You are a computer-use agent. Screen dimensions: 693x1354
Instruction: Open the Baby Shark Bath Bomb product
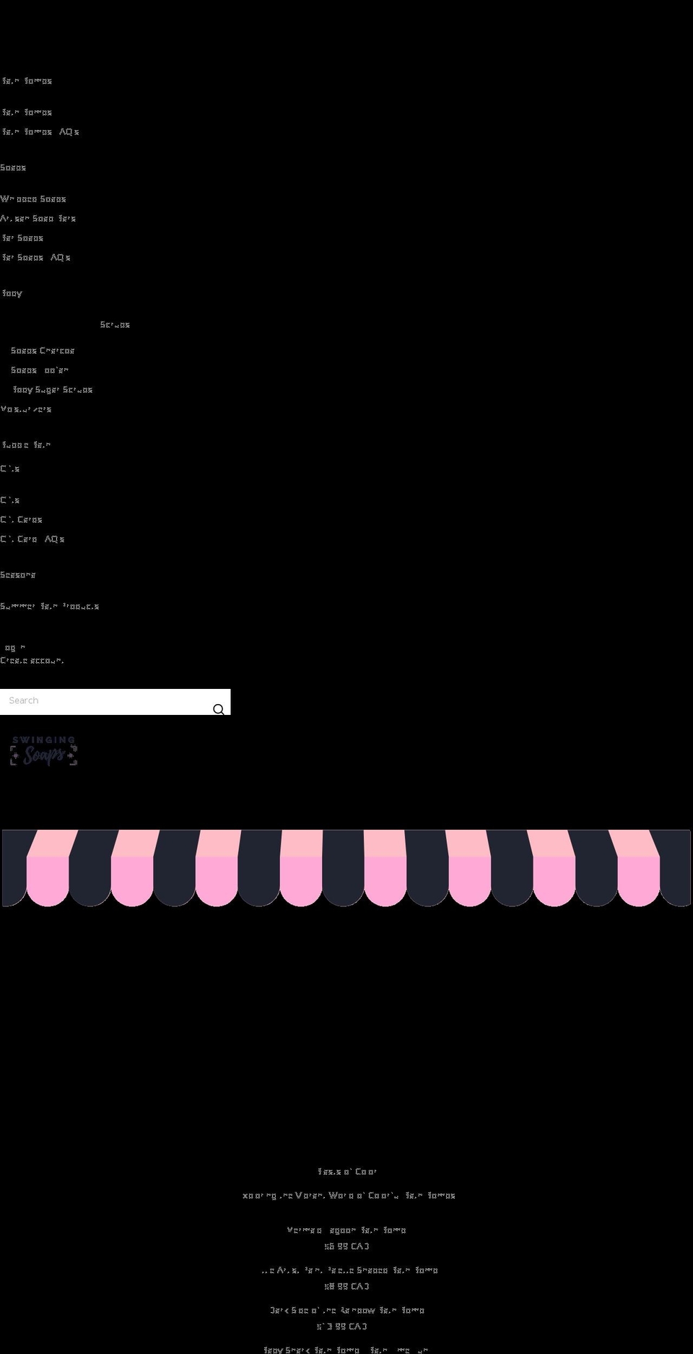click(346, 1349)
